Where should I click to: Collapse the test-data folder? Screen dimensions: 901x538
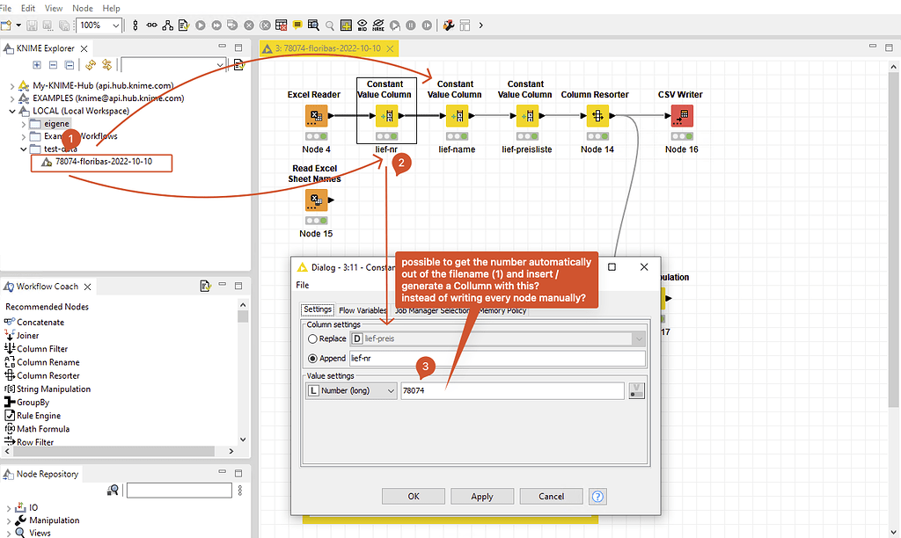(23, 149)
